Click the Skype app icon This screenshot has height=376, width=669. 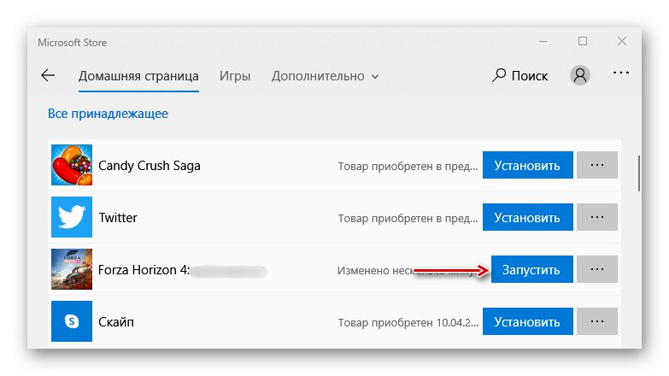click(72, 322)
